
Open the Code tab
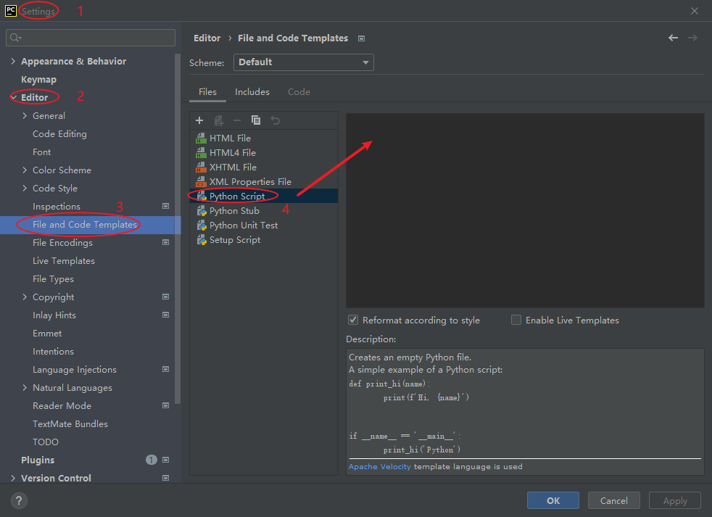tap(299, 92)
